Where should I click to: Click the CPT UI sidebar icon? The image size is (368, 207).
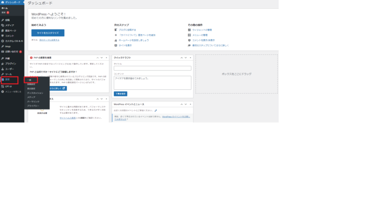pos(3,86)
